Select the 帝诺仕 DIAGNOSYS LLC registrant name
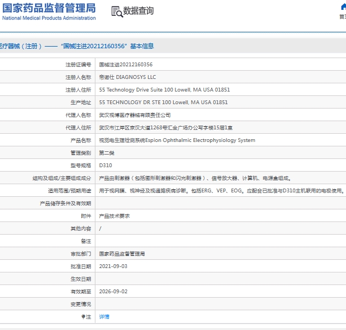The height and width of the screenshot is (330, 346). [x=127, y=77]
